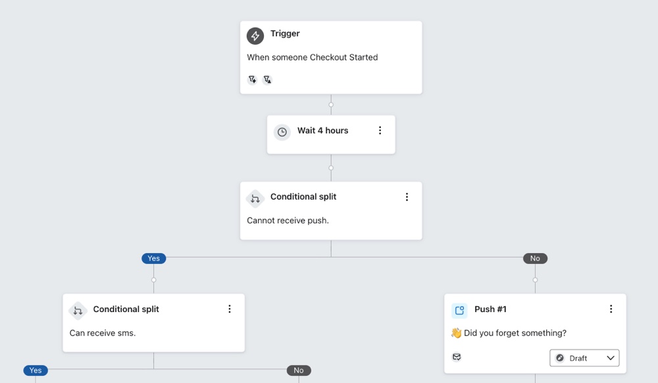The image size is (658, 383).
Task: Select the Yes branch of the 'Cannot receive push' split
Action: [x=153, y=258]
